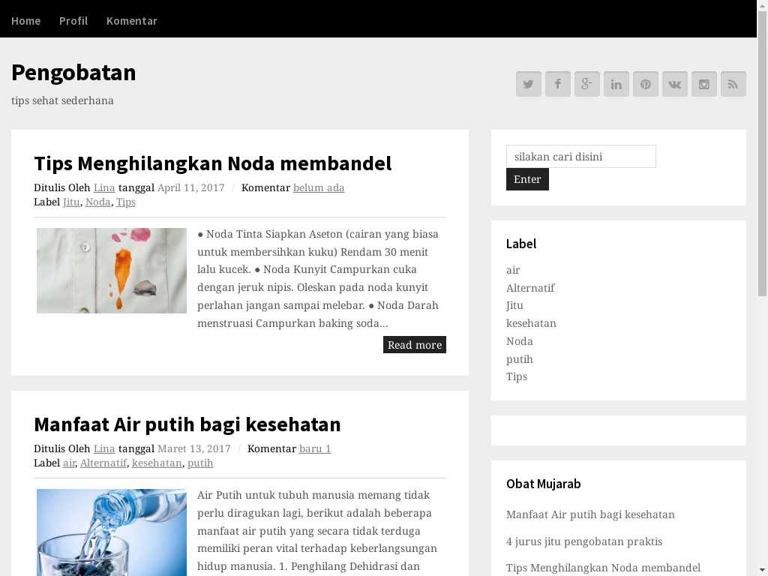The image size is (768, 576).
Task: Open '4 jurus jitu pengobatan praktis' link
Action: tap(583, 541)
